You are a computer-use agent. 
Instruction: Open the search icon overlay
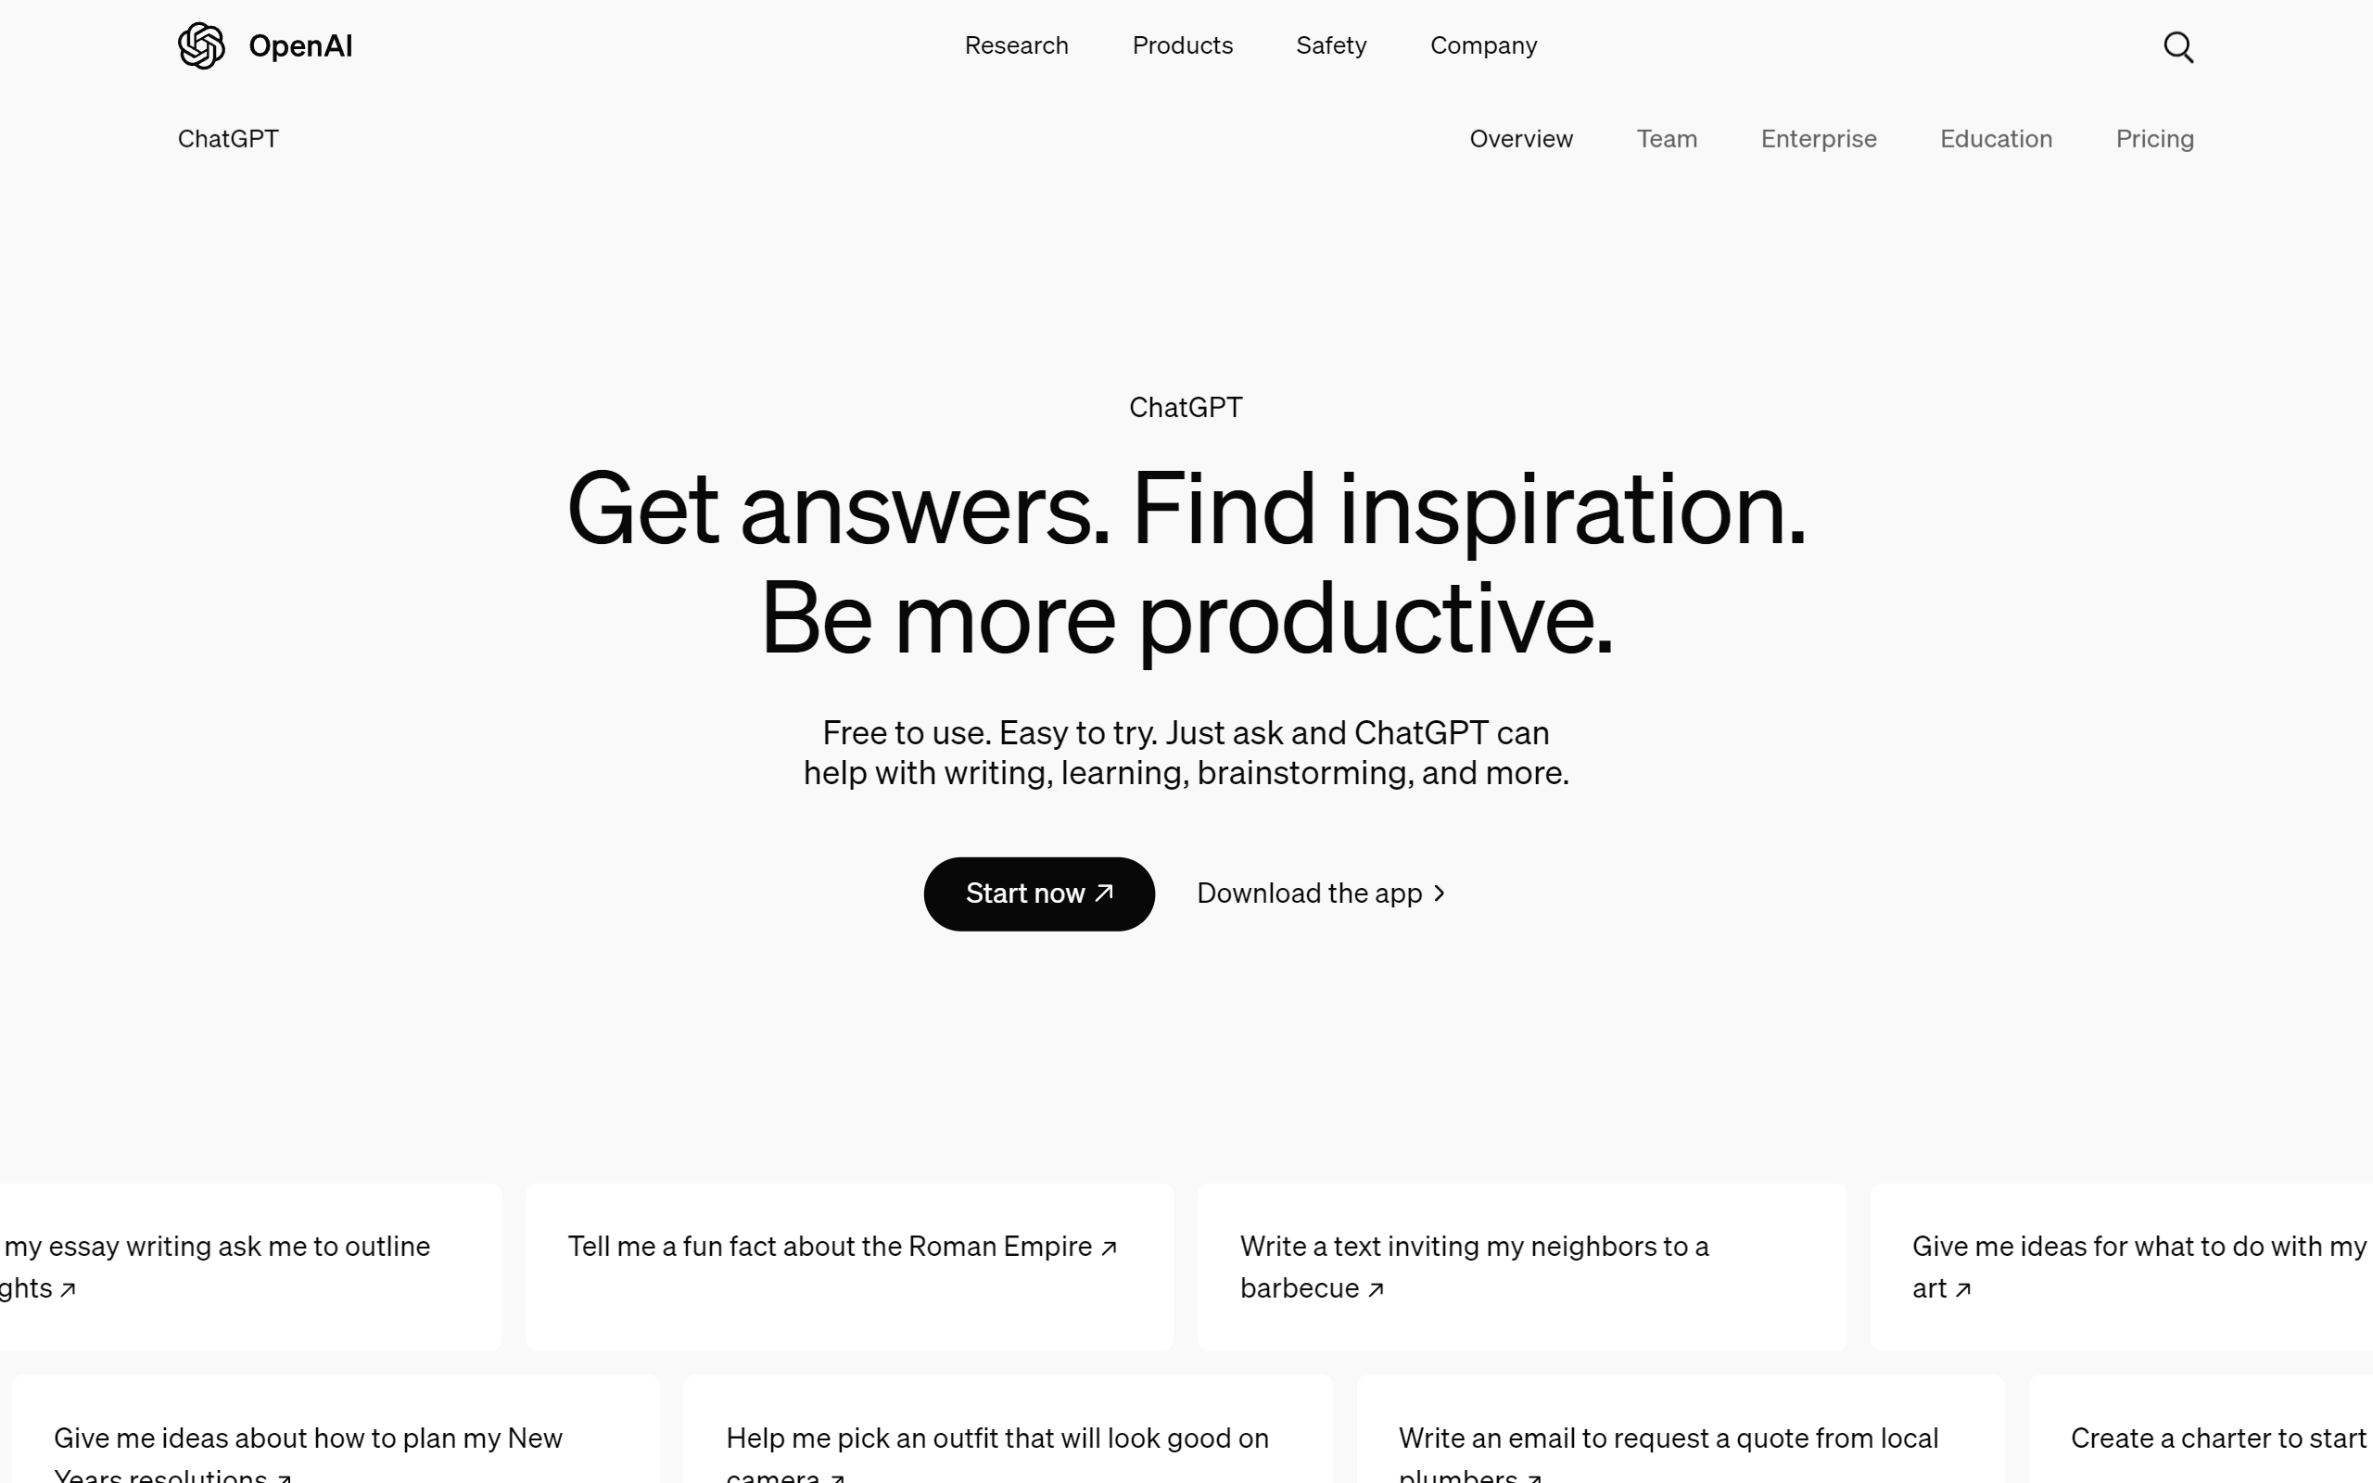point(2178,46)
